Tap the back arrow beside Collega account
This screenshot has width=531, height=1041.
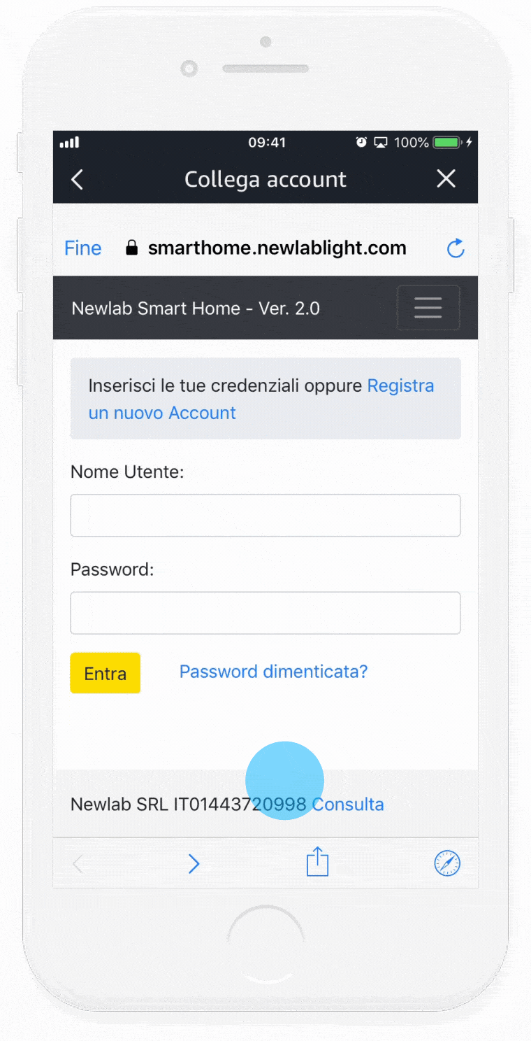pyautogui.click(x=78, y=179)
